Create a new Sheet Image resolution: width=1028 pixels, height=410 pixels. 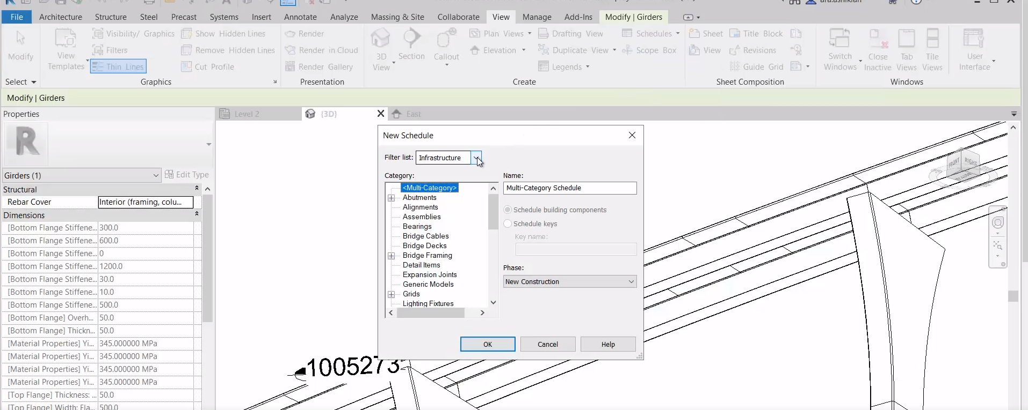[x=706, y=34]
